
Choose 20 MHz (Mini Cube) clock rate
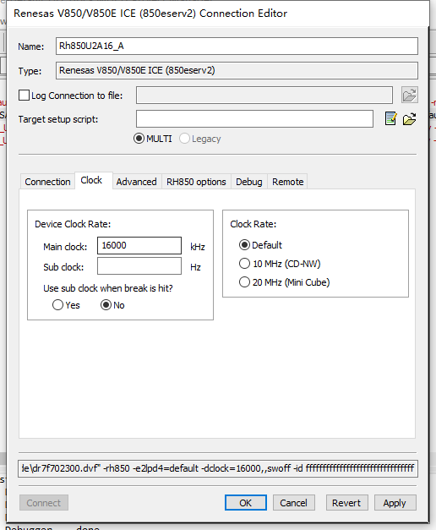(x=244, y=281)
